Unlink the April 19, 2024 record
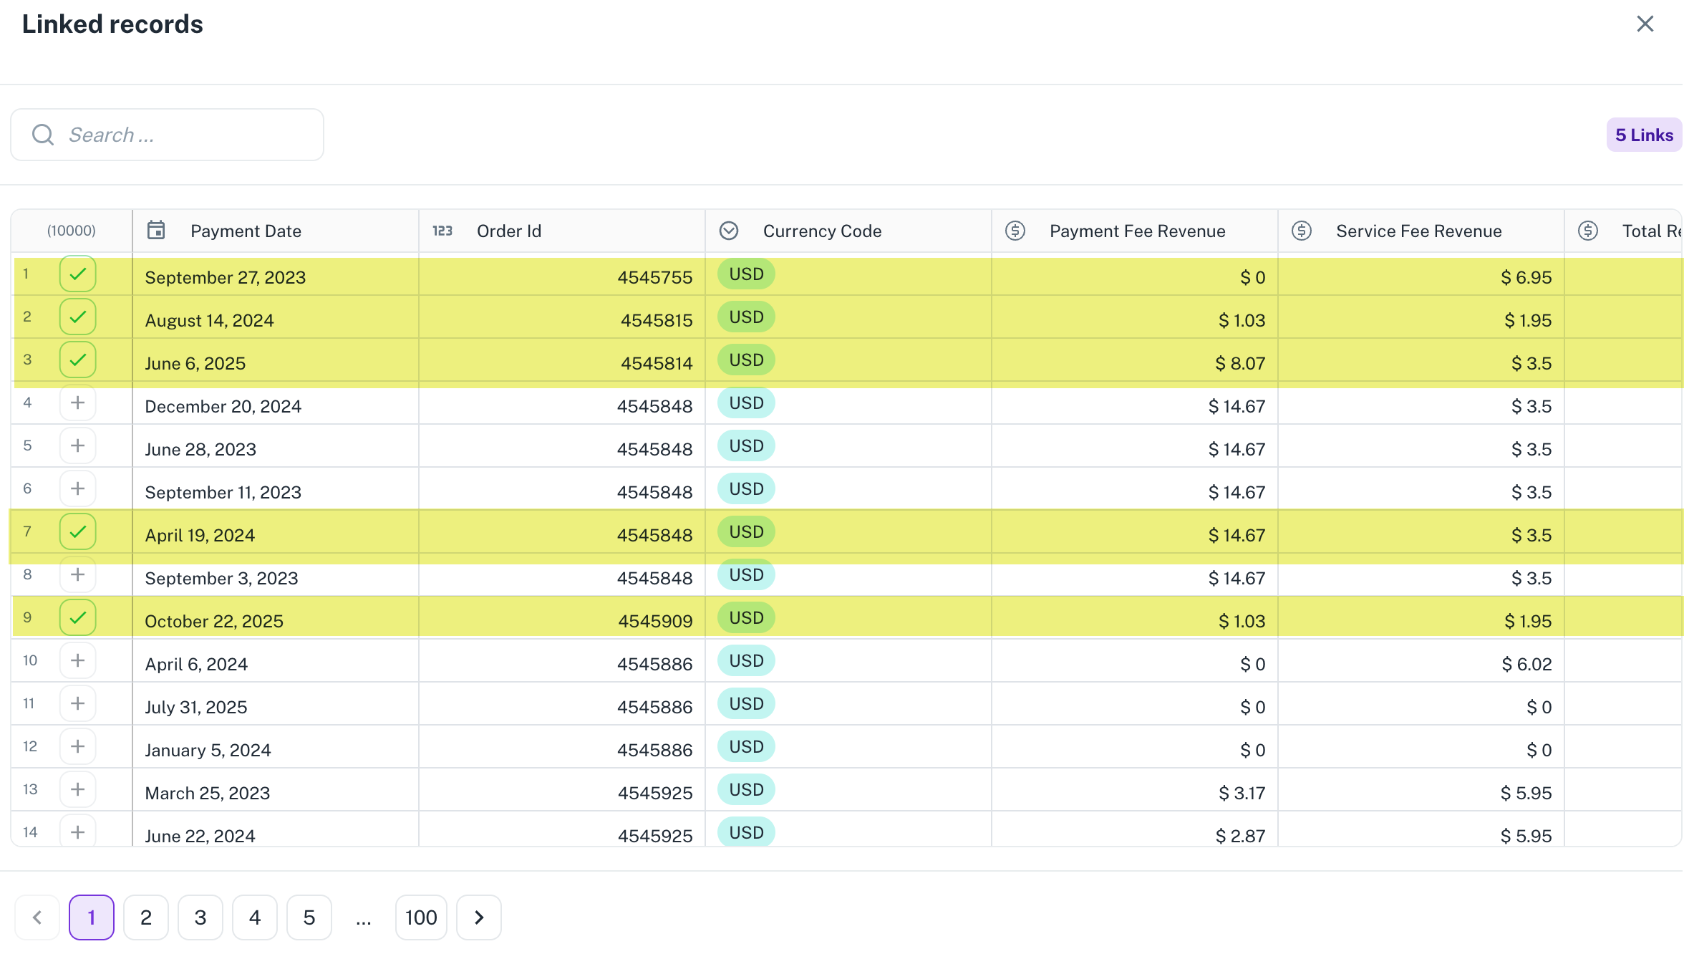 pos(78,531)
